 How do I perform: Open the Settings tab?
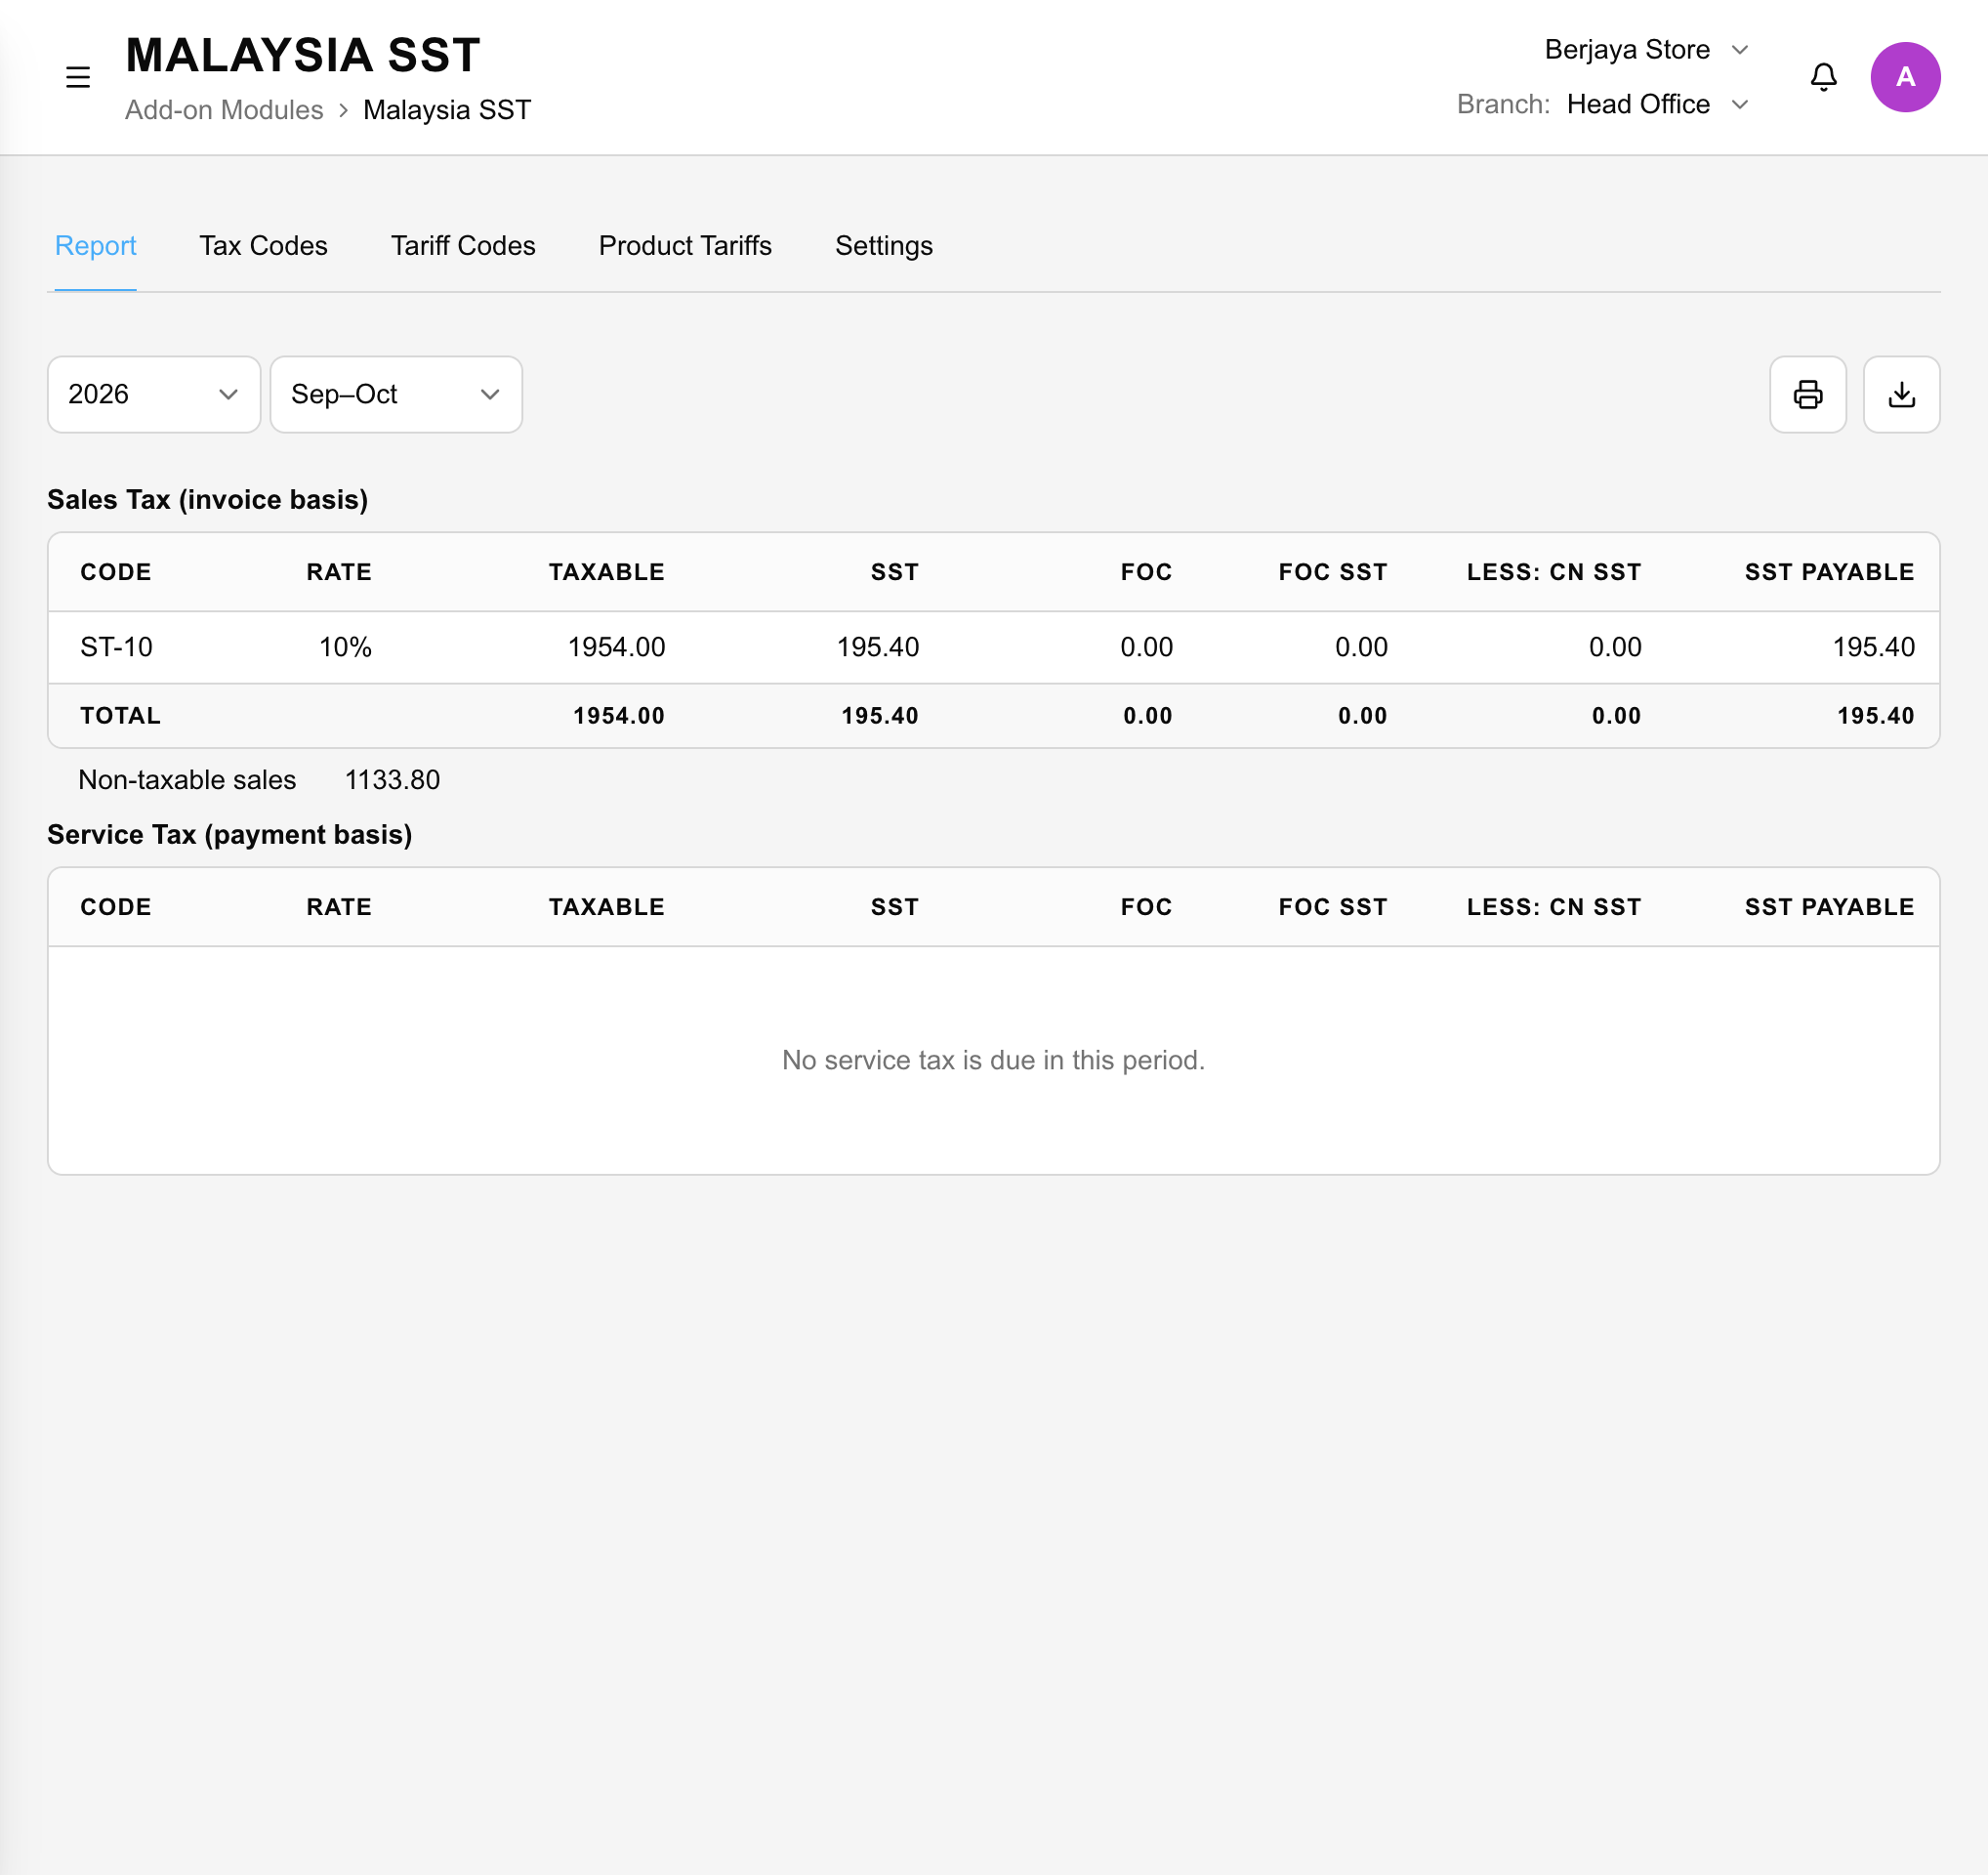click(x=884, y=246)
